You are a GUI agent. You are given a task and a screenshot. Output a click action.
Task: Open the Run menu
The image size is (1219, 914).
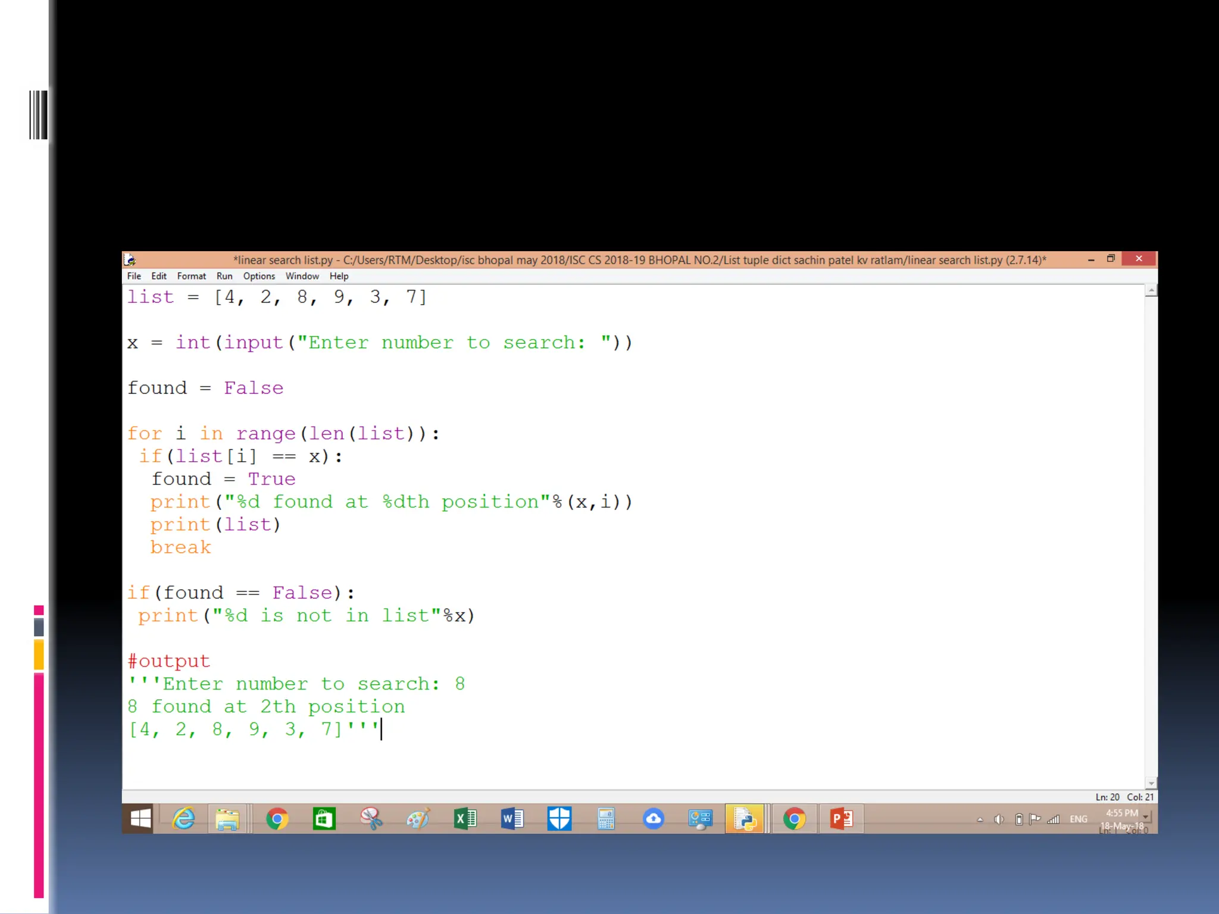point(224,276)
